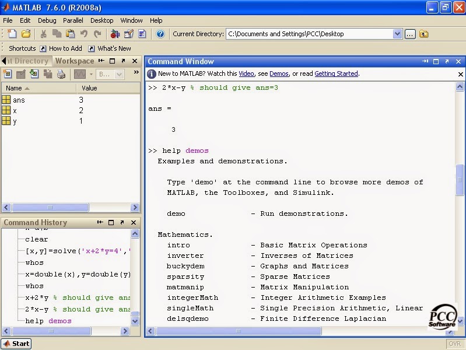Sort Workspace by Value column header
Image resolution: width=466 pixels, height=350 pixels.
click(x=108, y=88)
